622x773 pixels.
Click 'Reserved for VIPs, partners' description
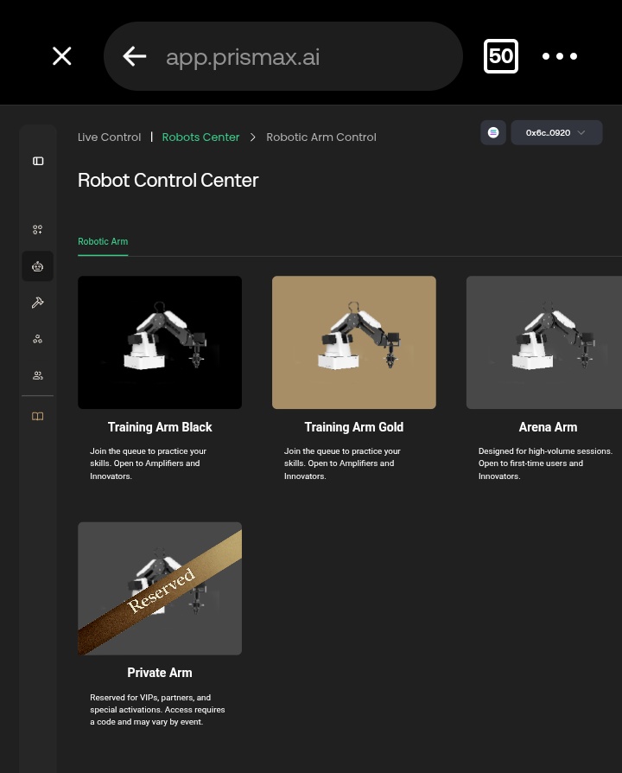pos(157,709)
